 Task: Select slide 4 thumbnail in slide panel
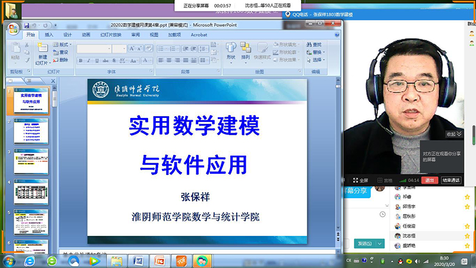(30, 192)
